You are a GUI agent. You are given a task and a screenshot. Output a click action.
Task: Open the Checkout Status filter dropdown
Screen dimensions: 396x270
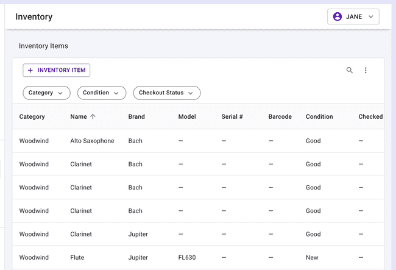pyautogui.click(x=166, y=93)
